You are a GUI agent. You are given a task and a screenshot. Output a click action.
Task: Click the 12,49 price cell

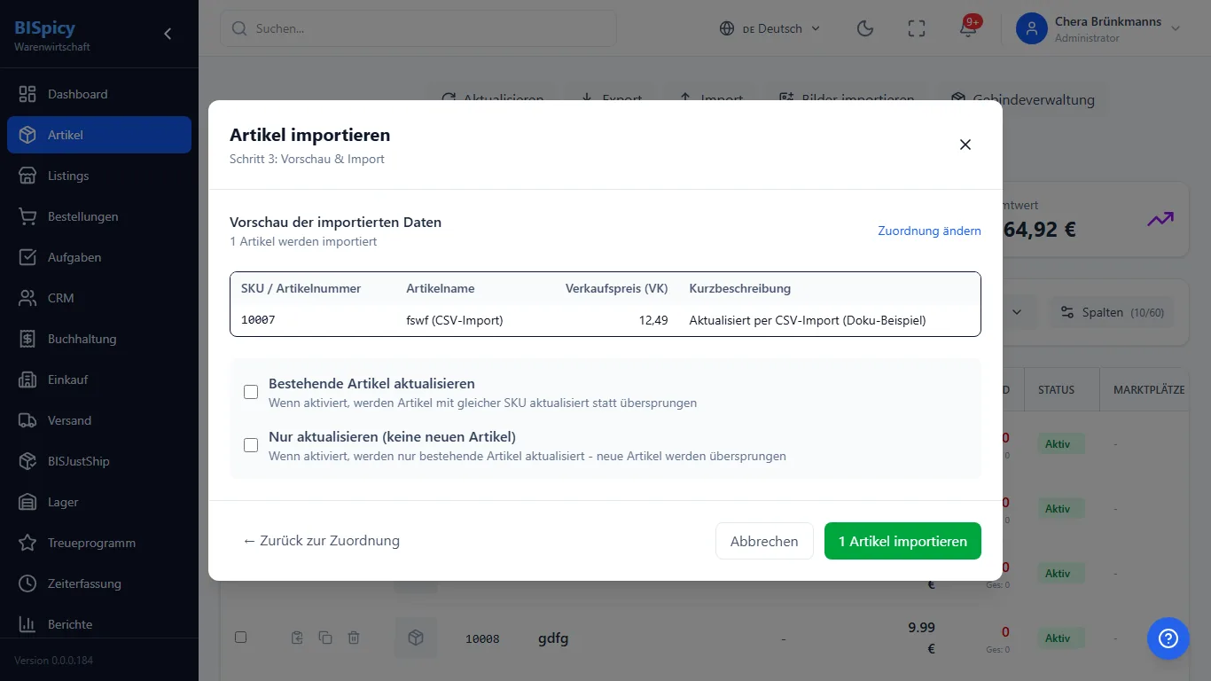[x=653, y=320]
